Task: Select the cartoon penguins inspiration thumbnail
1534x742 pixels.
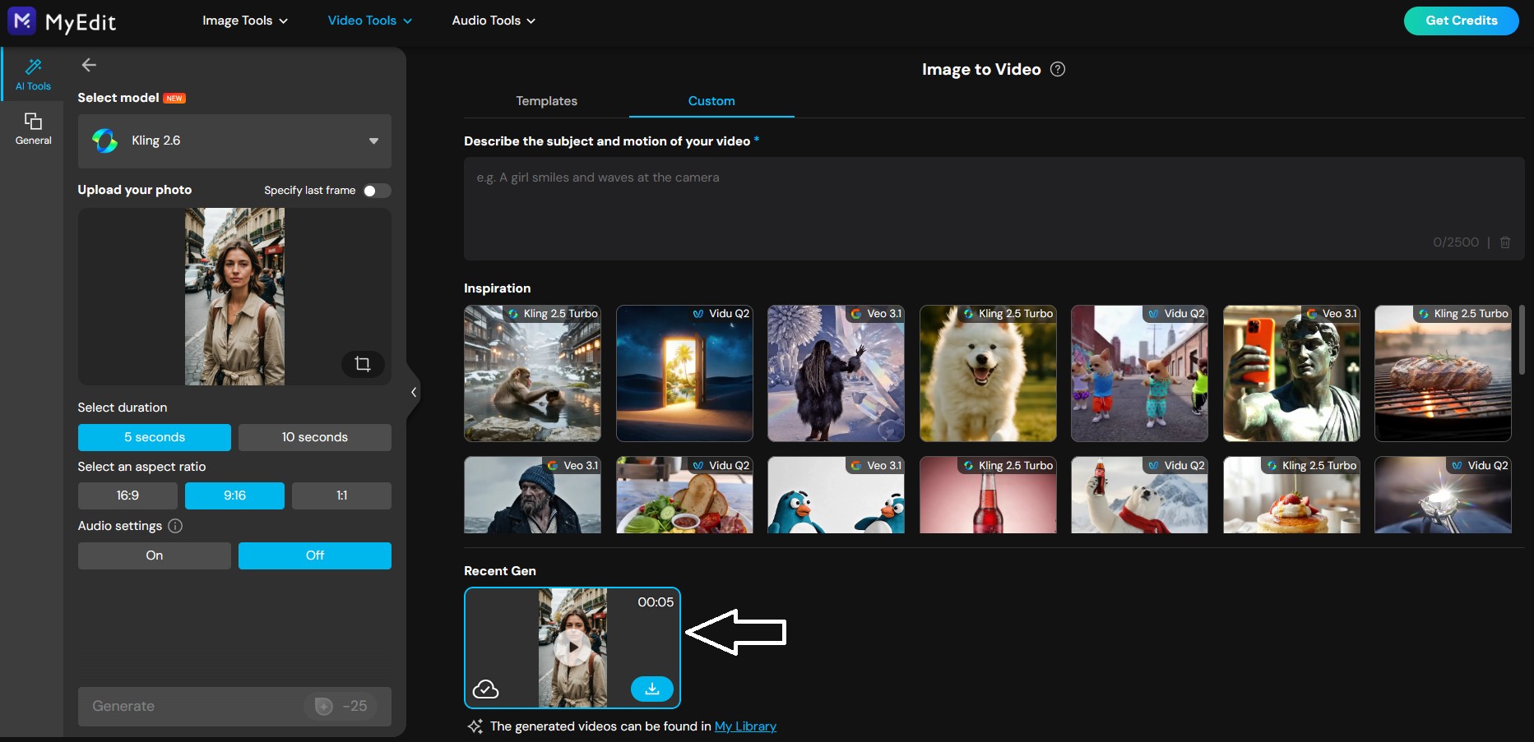Action: (x=836, y=495)
